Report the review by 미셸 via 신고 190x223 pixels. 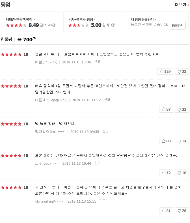tap(97, 62)
